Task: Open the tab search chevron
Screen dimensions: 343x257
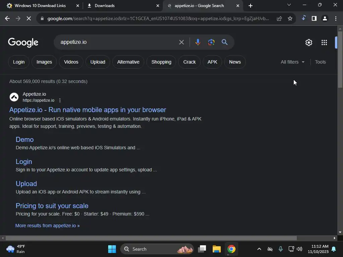Action: (x=289, y=5)
